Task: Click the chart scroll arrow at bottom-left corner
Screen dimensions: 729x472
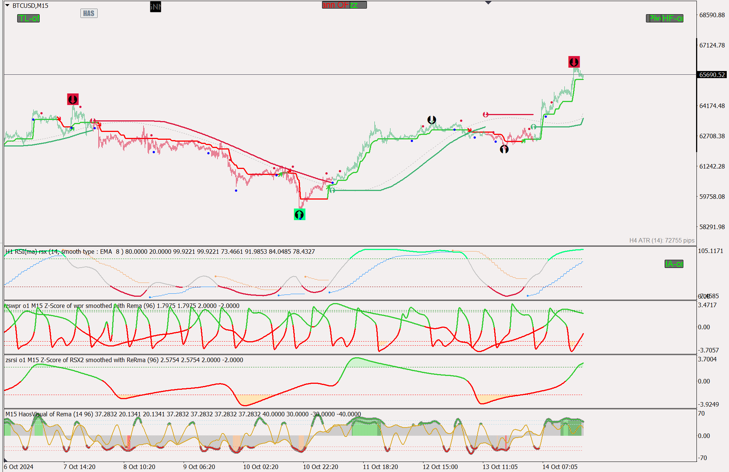Action: click(6, 460)
